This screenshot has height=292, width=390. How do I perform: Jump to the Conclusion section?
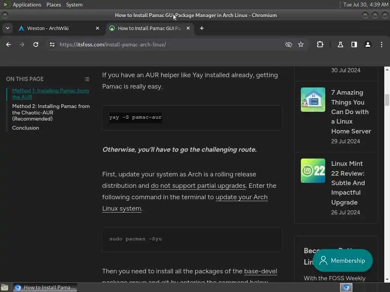point(26,128)
